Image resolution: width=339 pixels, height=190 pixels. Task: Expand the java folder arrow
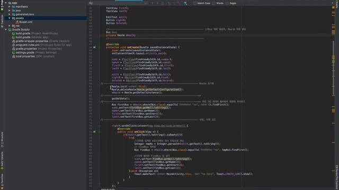[x=10, y=11]
